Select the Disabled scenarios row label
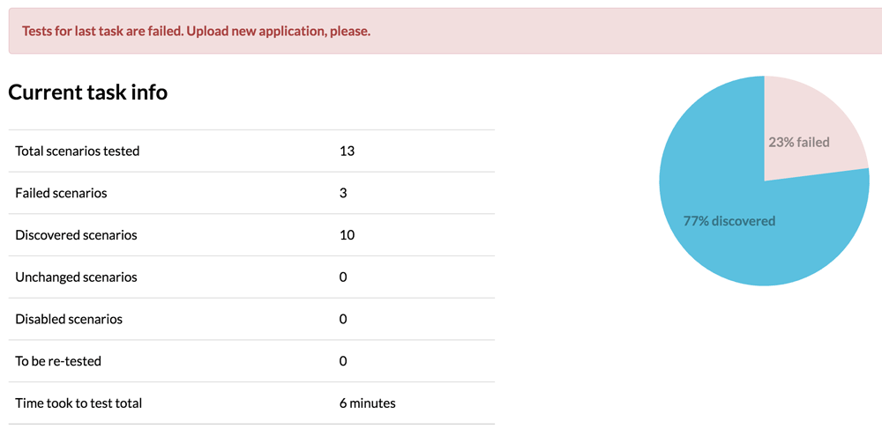The width and height of the screenshot is (882, 436). (x=69, y=319)
